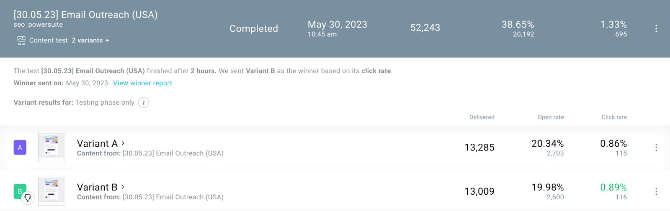Click the Content test icon
The image size is (670, 211).
[x=21, y=41]
